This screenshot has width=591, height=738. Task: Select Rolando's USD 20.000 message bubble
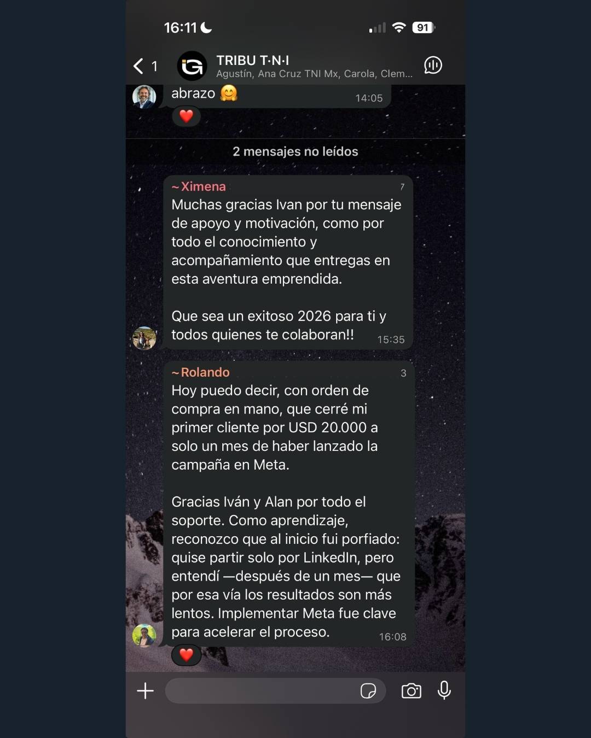pyautogui.click(x=288, y=504)
